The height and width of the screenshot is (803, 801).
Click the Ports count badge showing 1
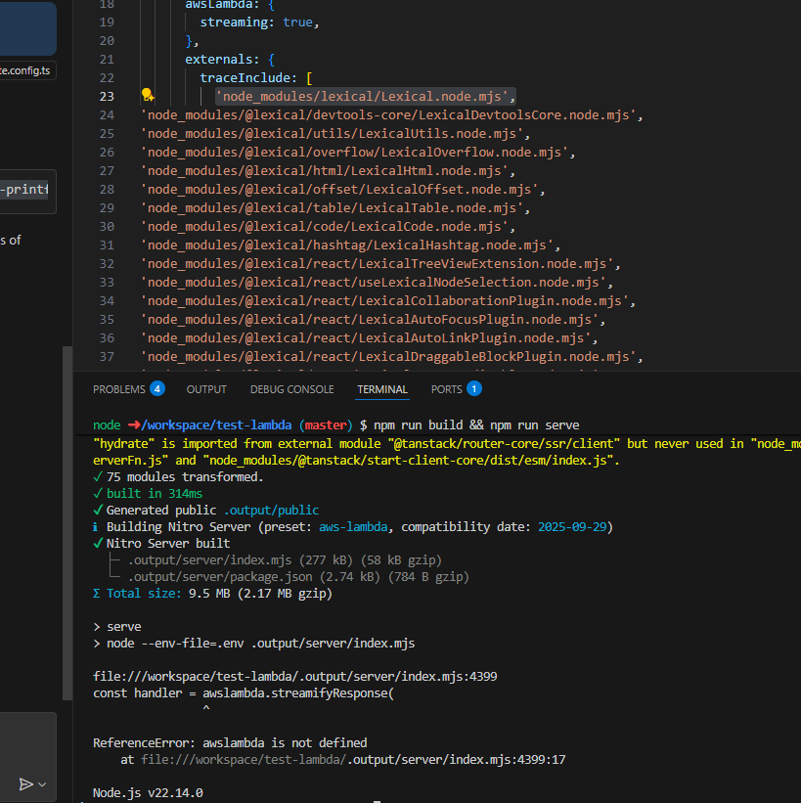[473, 388]
